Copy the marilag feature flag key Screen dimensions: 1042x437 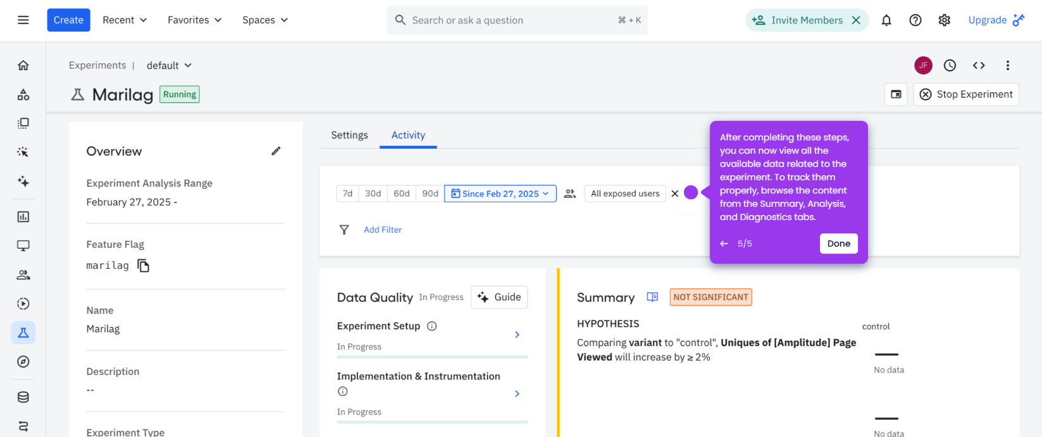[x=144, y=266]
